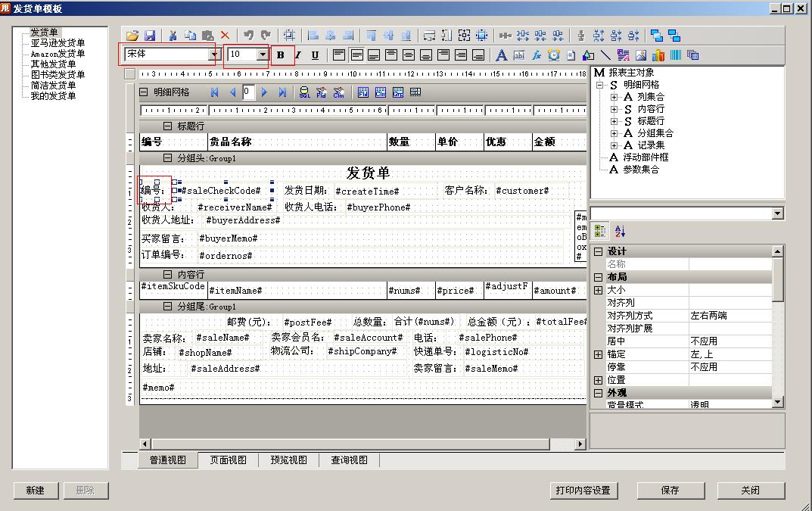The image size is (812, 511).
Task: Click the 保存 button
Action: 670,491
